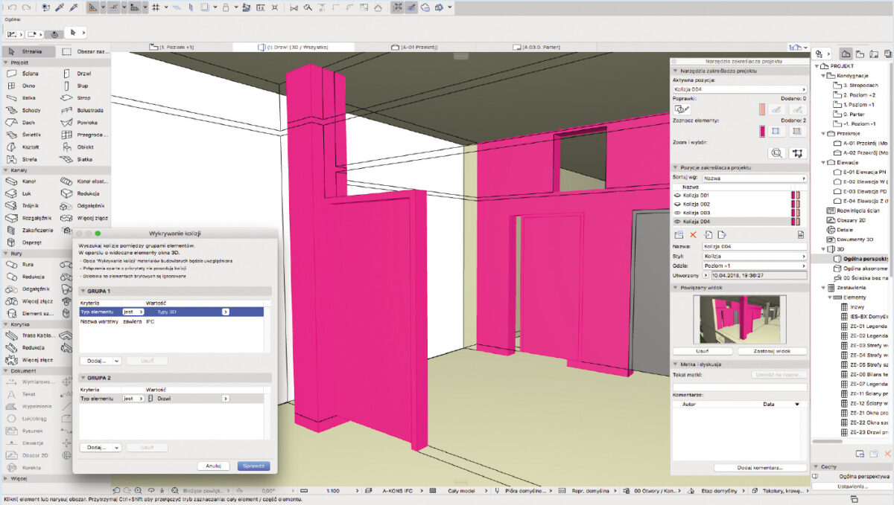This screenshot has width=894, height=505.
Task: Click the salmon corrections color swatch
Action: pyautogui.click(x=762, y=109)
